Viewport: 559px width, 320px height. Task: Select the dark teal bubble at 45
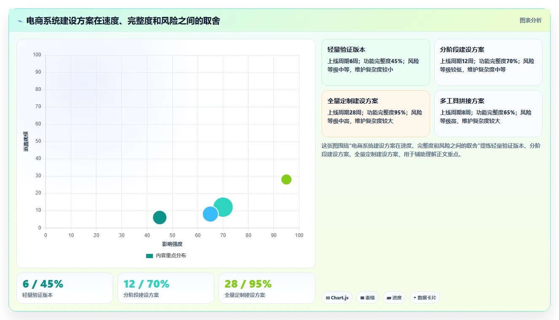click(160, 218)
